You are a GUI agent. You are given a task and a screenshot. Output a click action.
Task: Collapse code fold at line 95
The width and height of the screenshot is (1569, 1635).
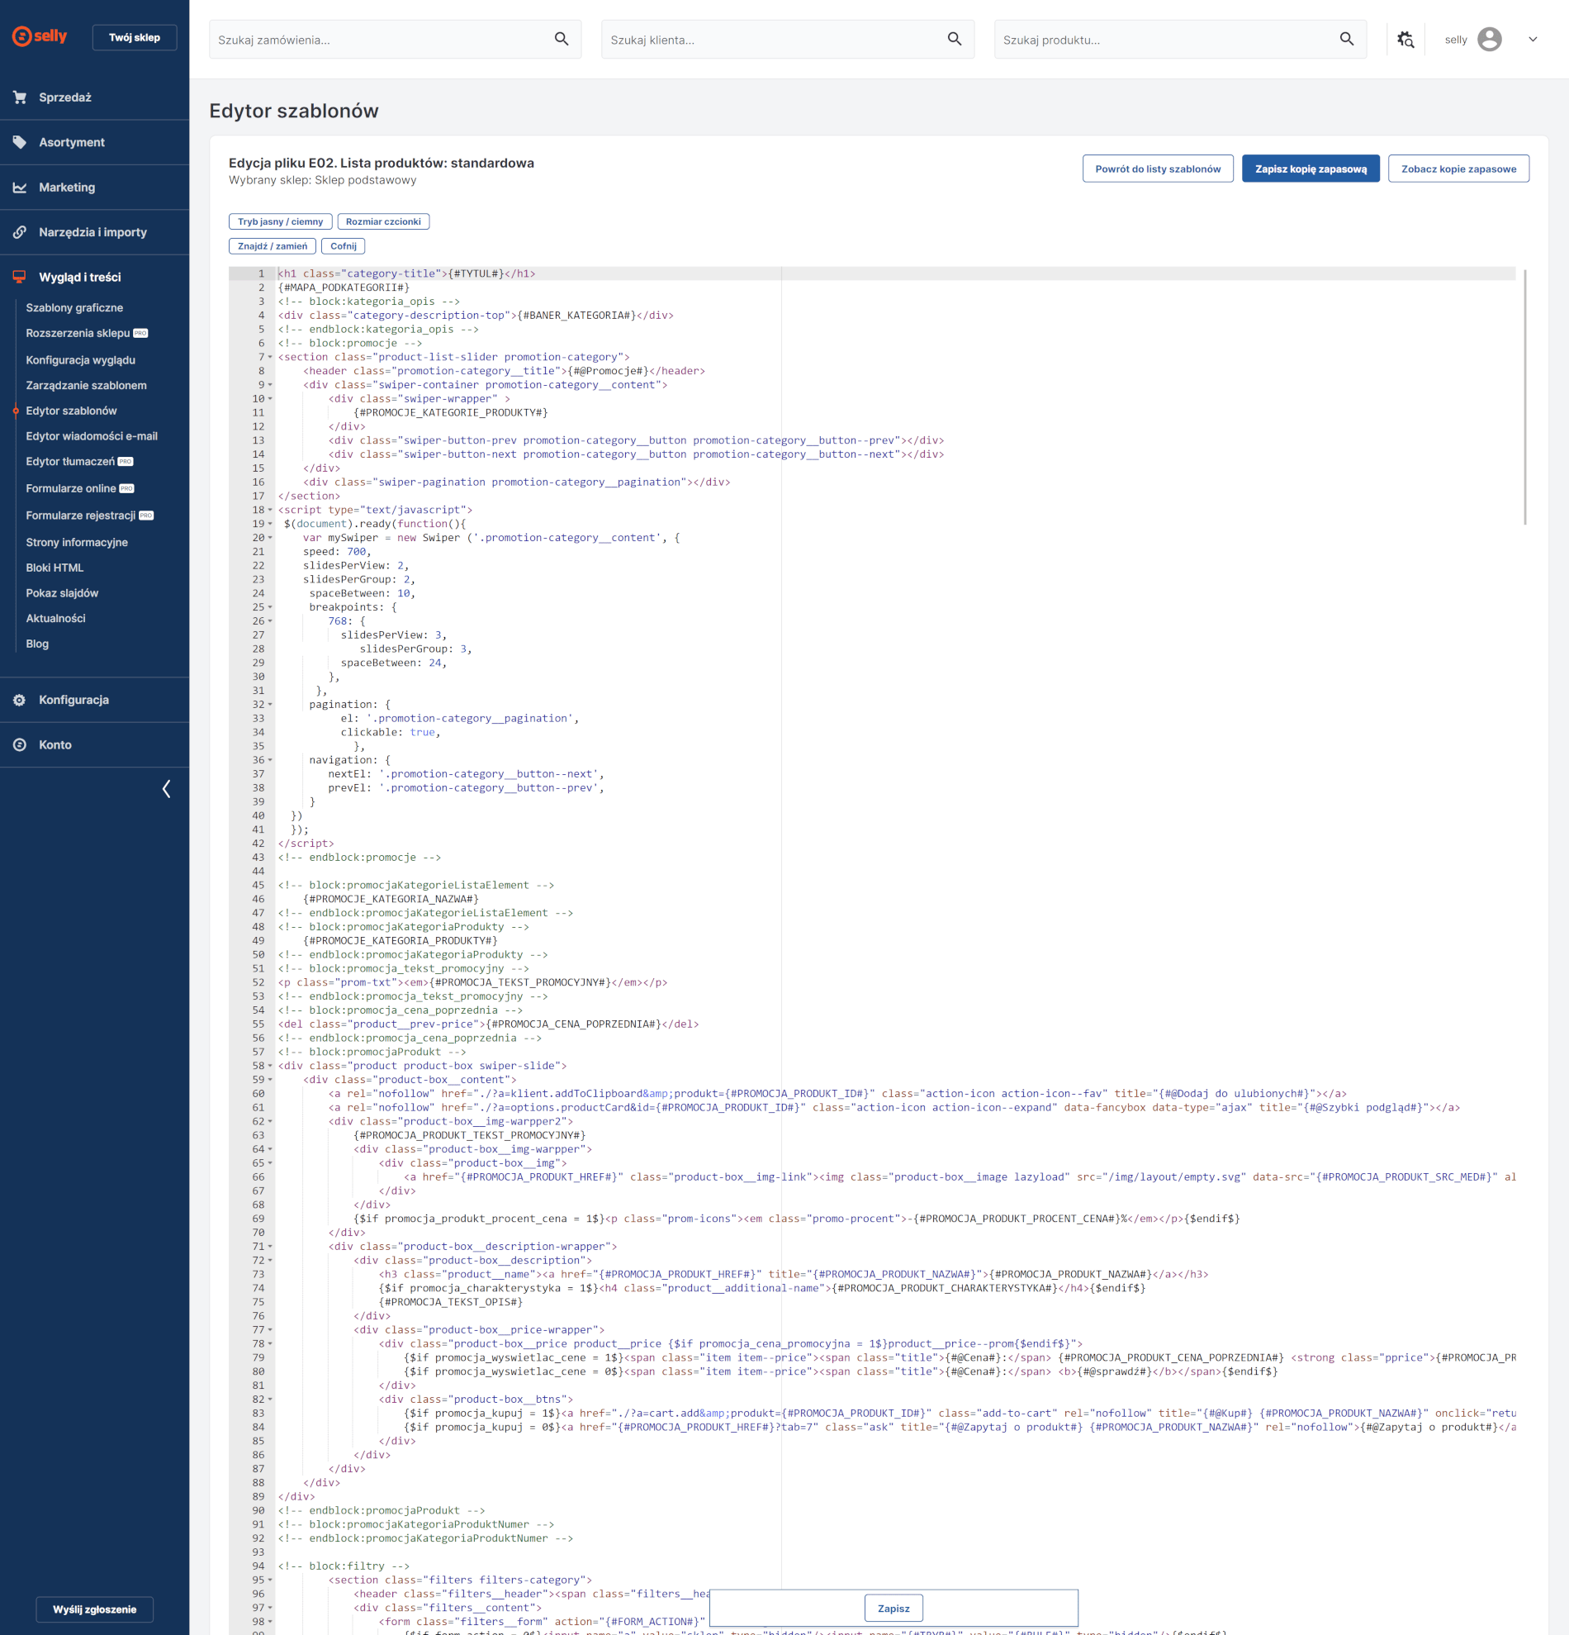270,1580
